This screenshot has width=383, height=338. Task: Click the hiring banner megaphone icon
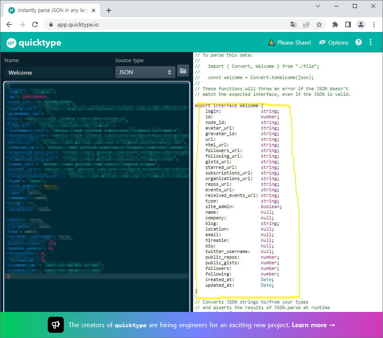pos(56,325)
